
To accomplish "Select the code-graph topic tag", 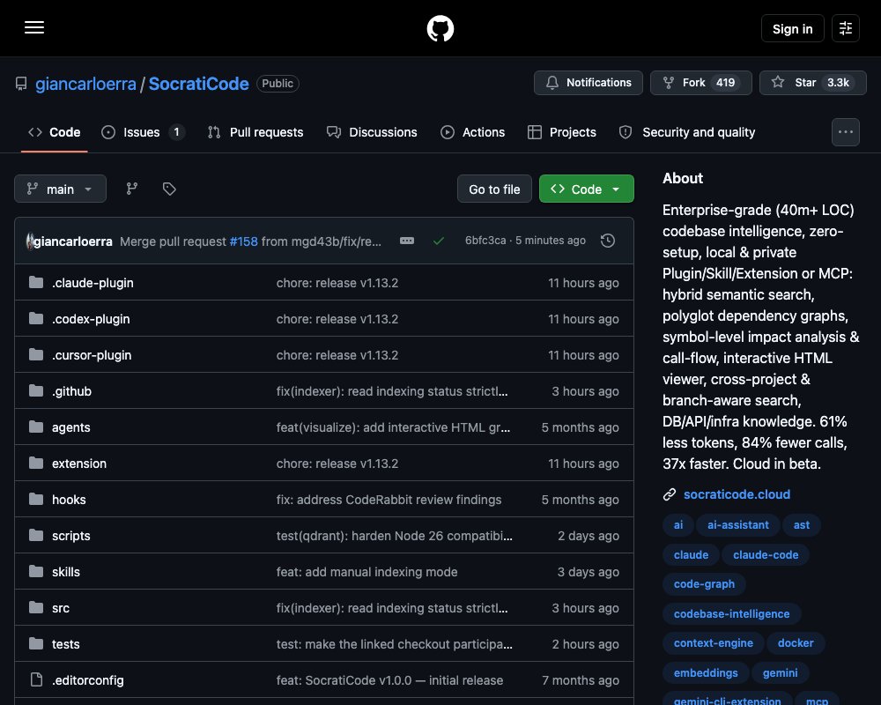I will pos(704,583).
